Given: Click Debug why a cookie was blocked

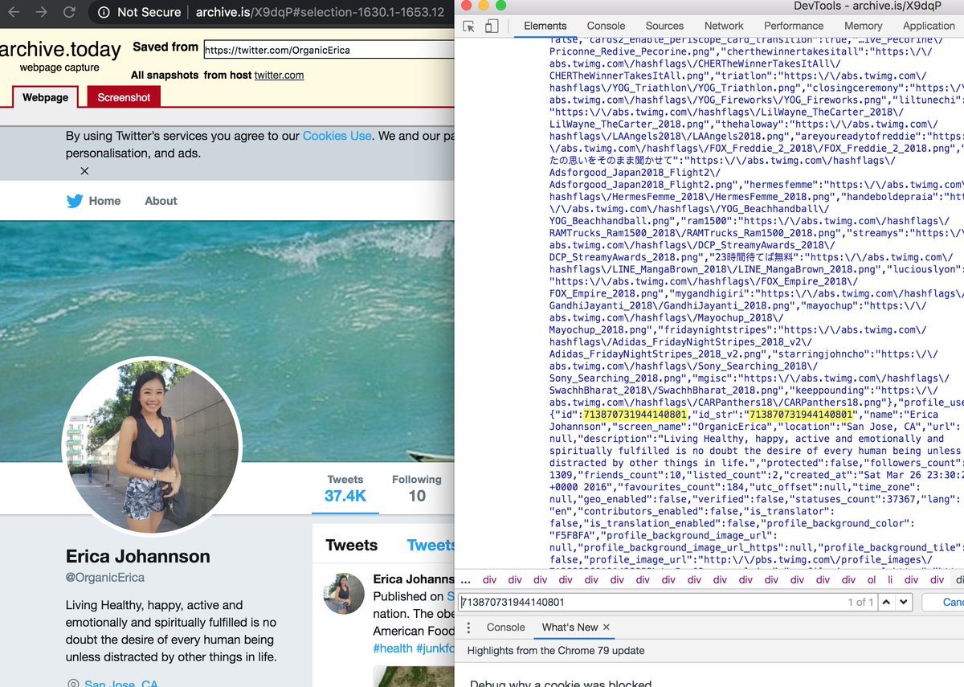Looking at the screenshot, I should coord(561,684).
